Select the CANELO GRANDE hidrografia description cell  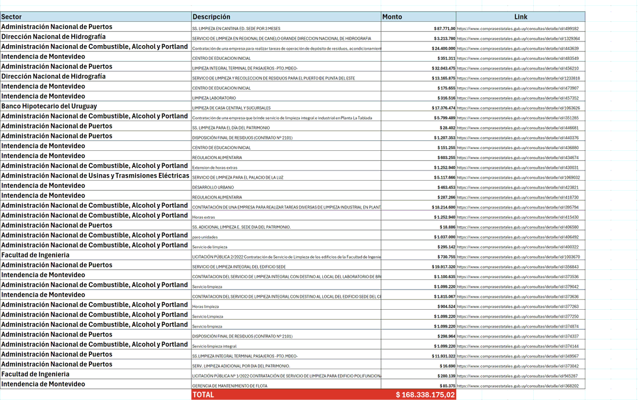287,37
